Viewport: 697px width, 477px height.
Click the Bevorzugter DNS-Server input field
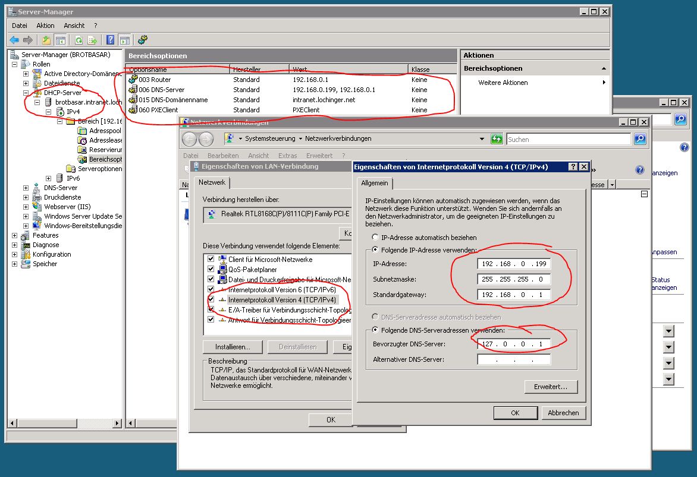(x=514, y=344)
